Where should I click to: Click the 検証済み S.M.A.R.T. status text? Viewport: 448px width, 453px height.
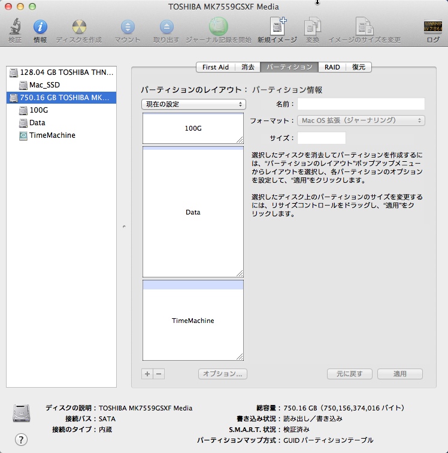[x=296, y=429]
